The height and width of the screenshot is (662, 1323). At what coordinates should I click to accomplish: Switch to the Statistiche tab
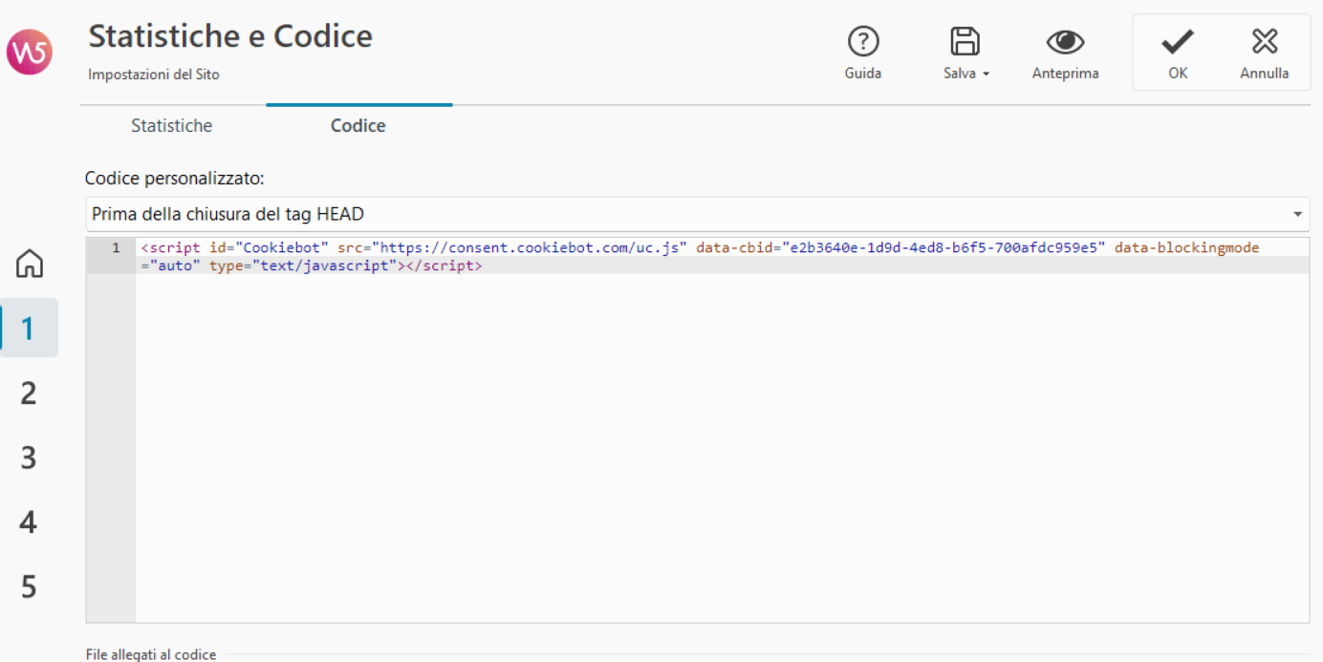tap(172, 125)
